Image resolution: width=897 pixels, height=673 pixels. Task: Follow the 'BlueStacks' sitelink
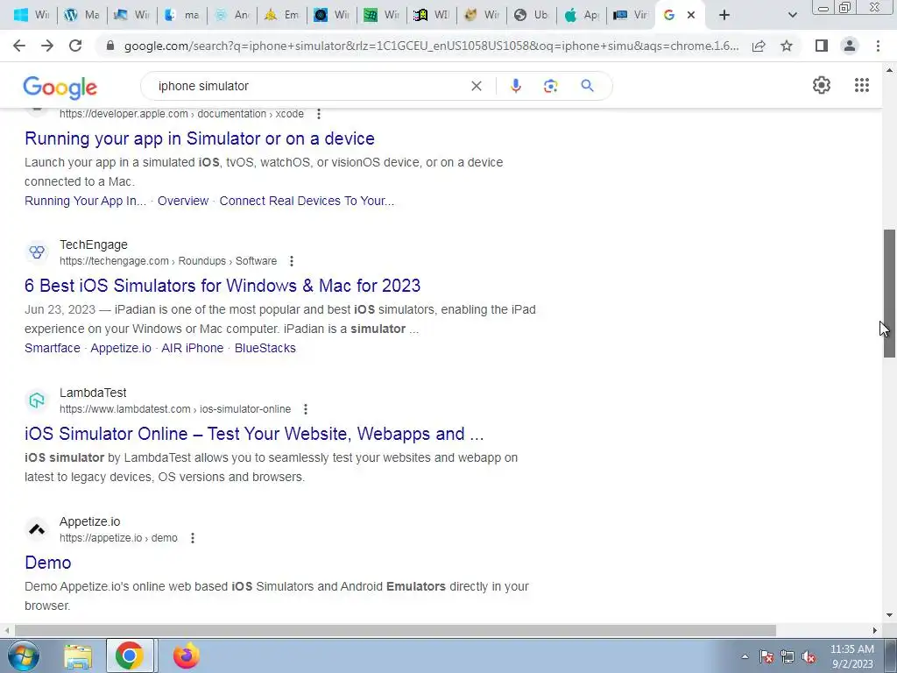click(265, 348)
